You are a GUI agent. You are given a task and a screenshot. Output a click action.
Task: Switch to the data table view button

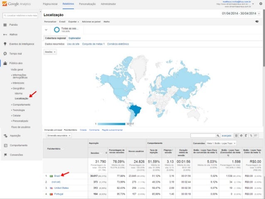click(x=236, y=135)
